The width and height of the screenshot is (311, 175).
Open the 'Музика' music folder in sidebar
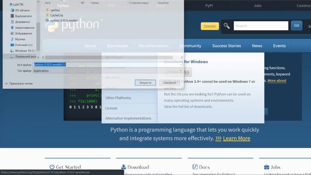point(18,39)
